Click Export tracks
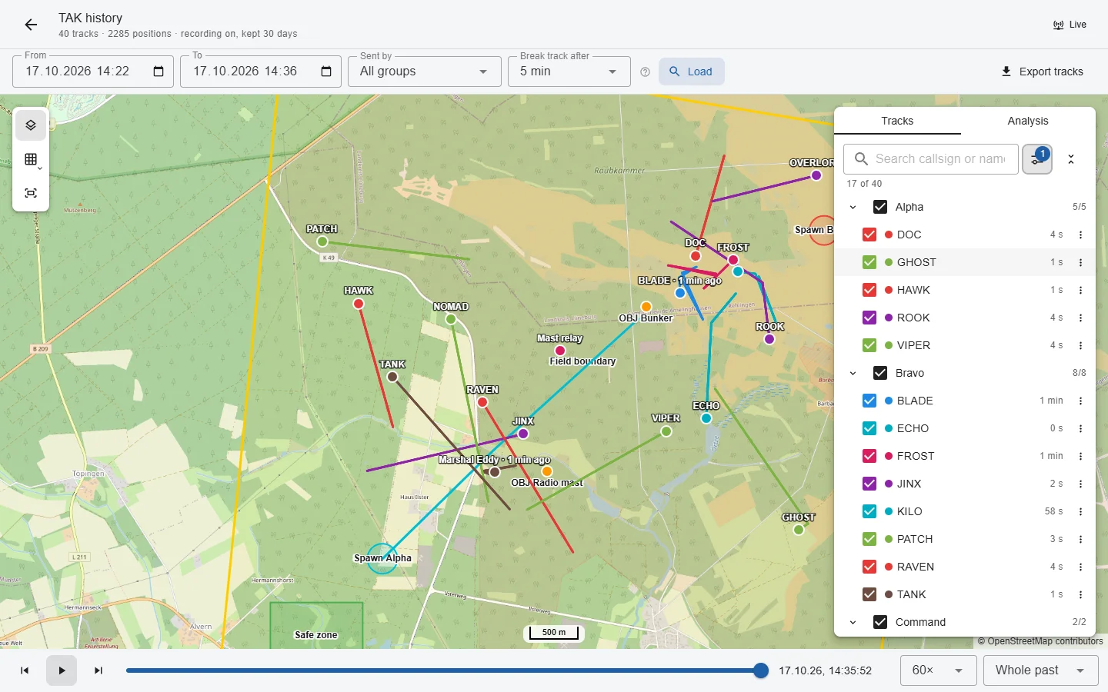This screenshot has width=1108, height=692. coord(1042,72)
